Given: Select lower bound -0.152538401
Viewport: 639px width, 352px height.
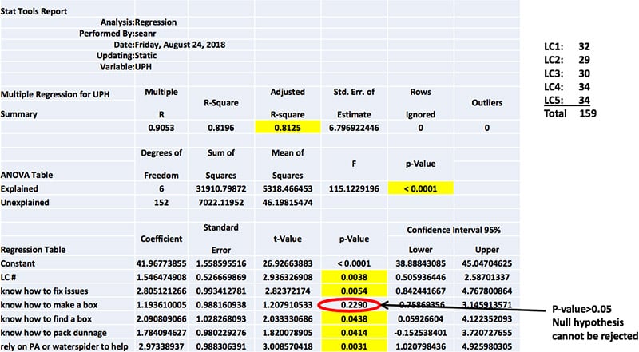Looking at the screenshot, I should pyautogui.click(x=421, y=333).
